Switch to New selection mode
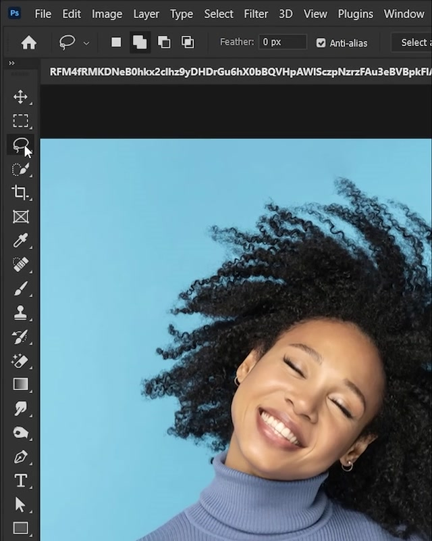The image size is (432, 541). click(x=116, y=43)
